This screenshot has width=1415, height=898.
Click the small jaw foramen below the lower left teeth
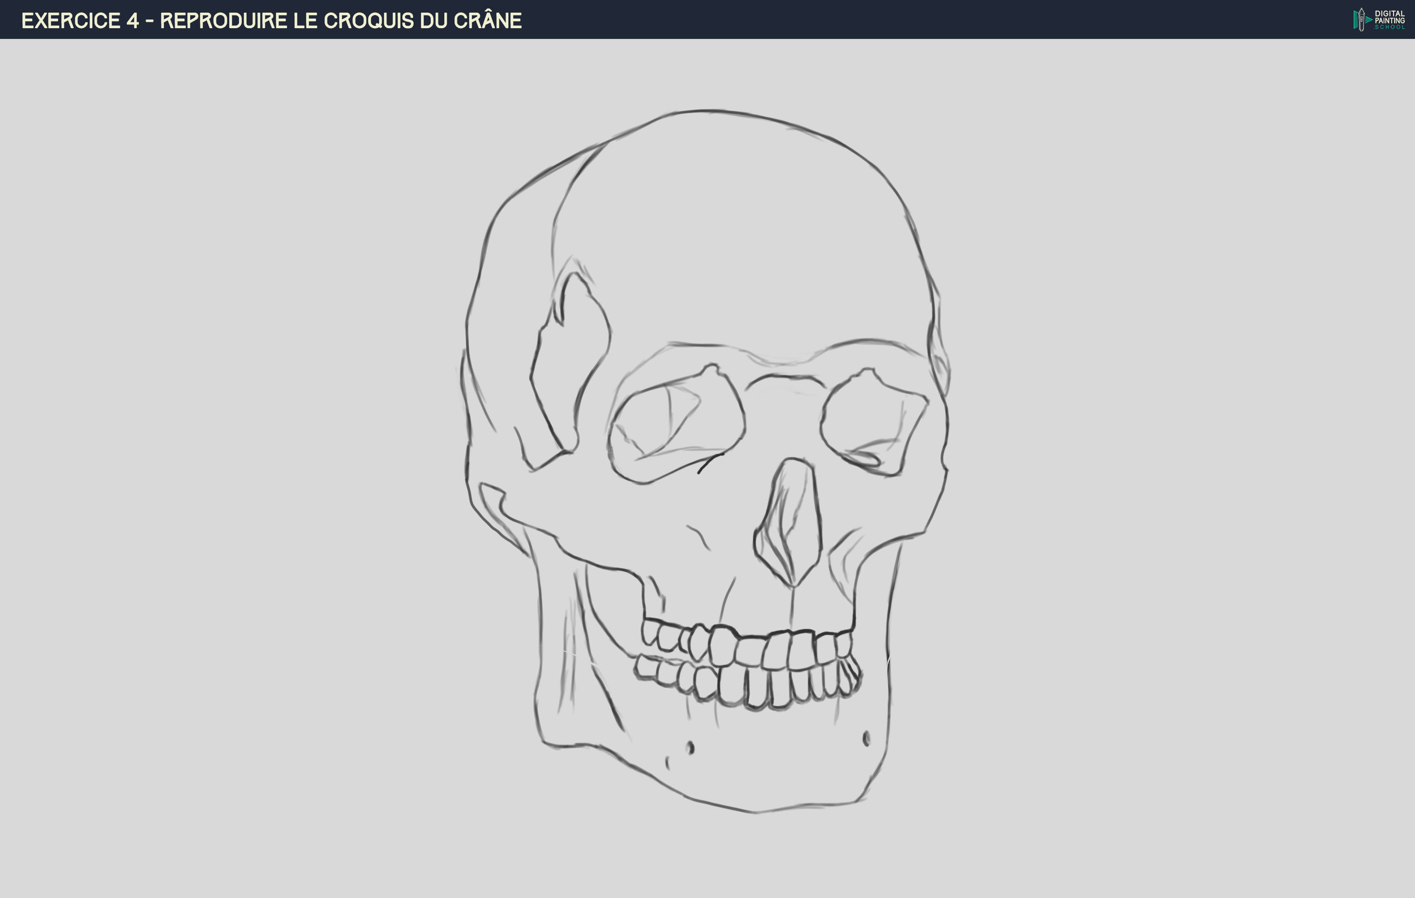(690, 747)
